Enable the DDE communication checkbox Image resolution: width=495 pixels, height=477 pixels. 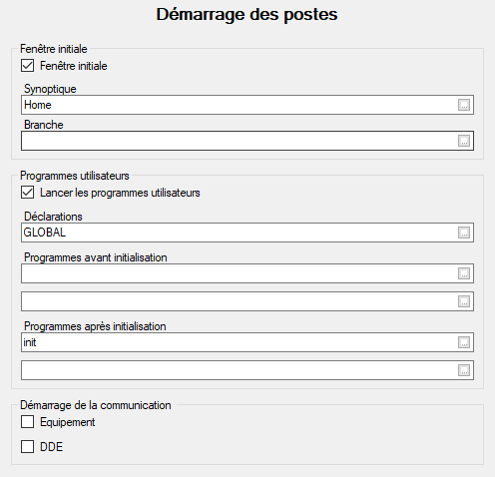tap(27, 446)
